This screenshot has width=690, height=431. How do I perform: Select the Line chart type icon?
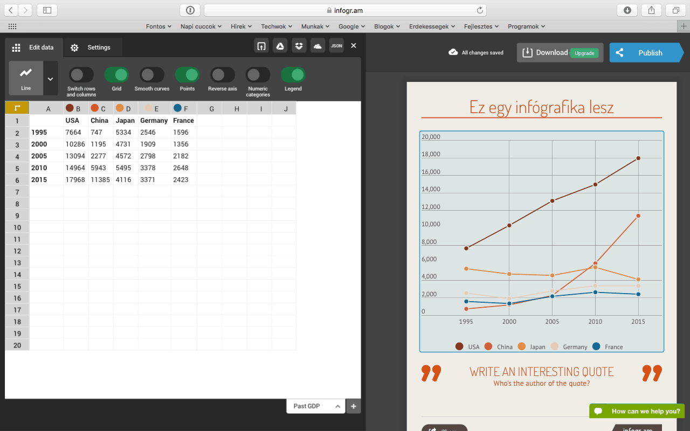pyautogui.click(x=26, y=78)
